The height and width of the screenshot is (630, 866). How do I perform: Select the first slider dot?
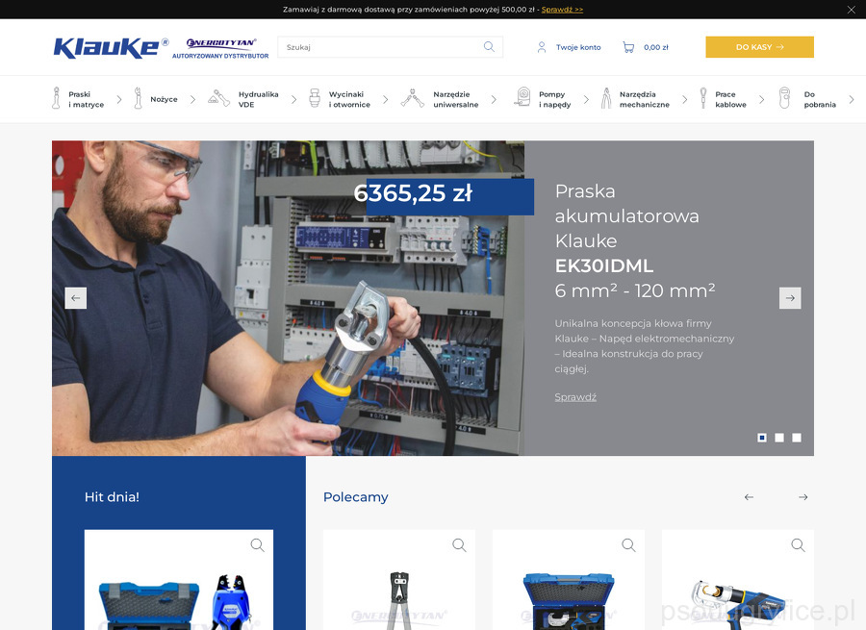[762, 438]
